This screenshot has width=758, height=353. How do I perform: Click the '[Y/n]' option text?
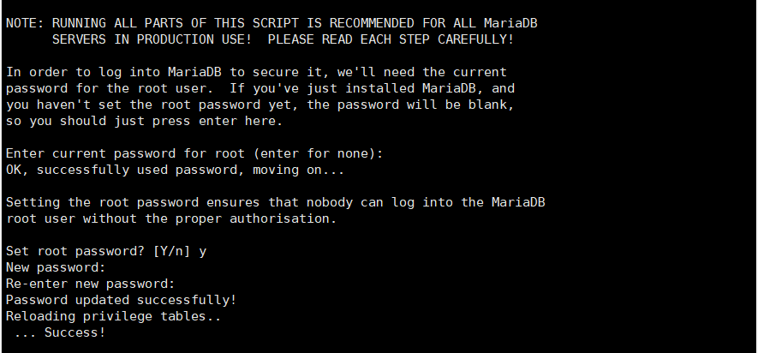(172, 251)
